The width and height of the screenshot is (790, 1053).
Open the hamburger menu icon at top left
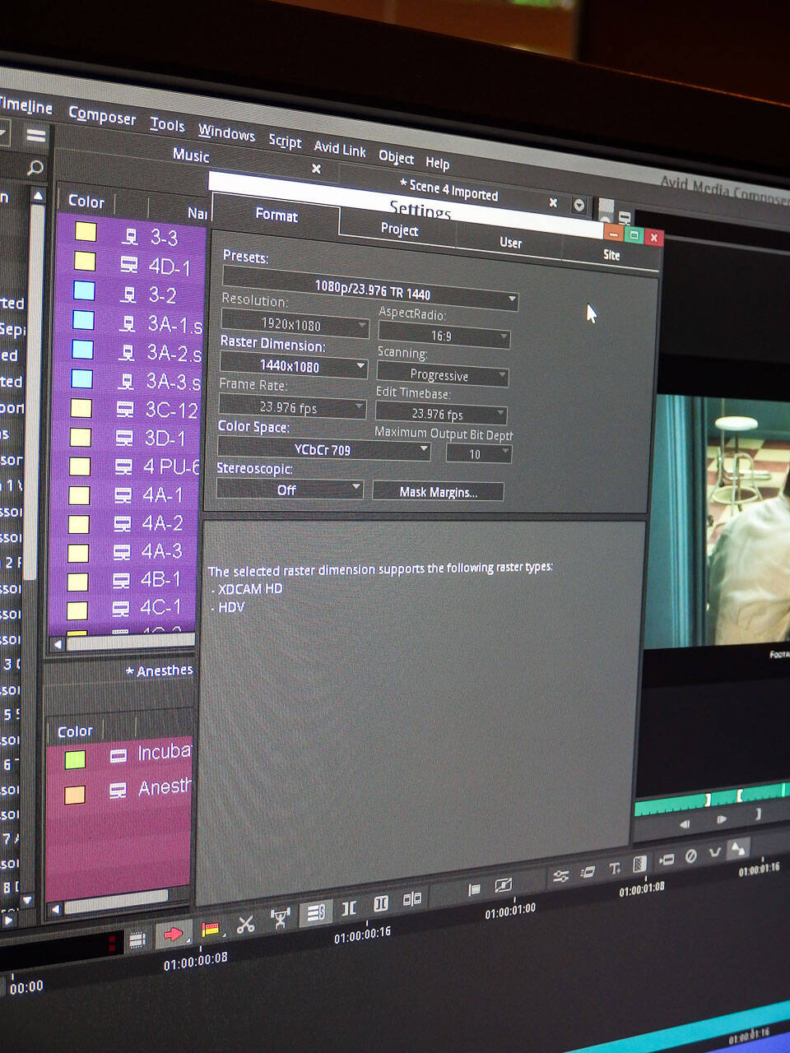[x=36, y=135]
